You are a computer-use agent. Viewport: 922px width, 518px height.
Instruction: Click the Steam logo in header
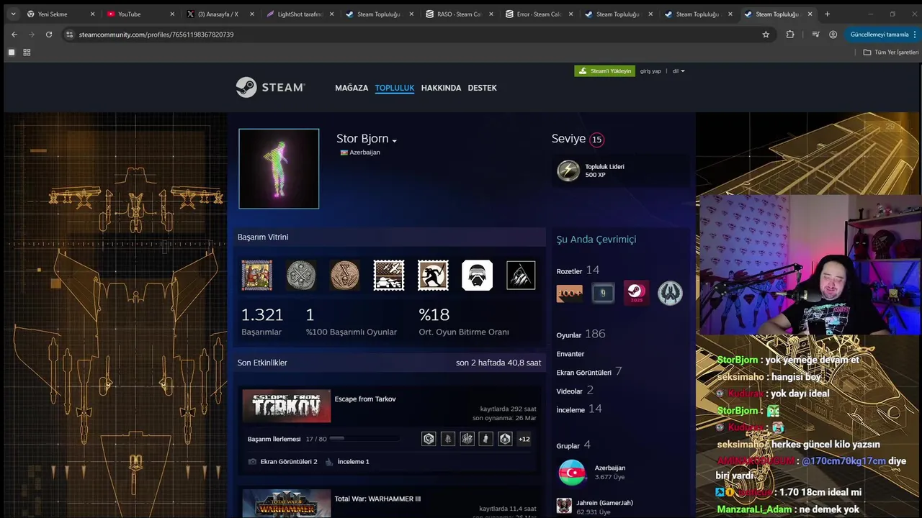coord(270,87)
